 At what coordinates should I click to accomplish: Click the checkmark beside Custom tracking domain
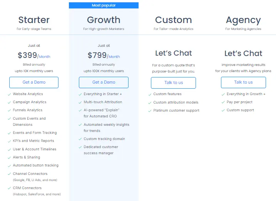coord(80,139)
